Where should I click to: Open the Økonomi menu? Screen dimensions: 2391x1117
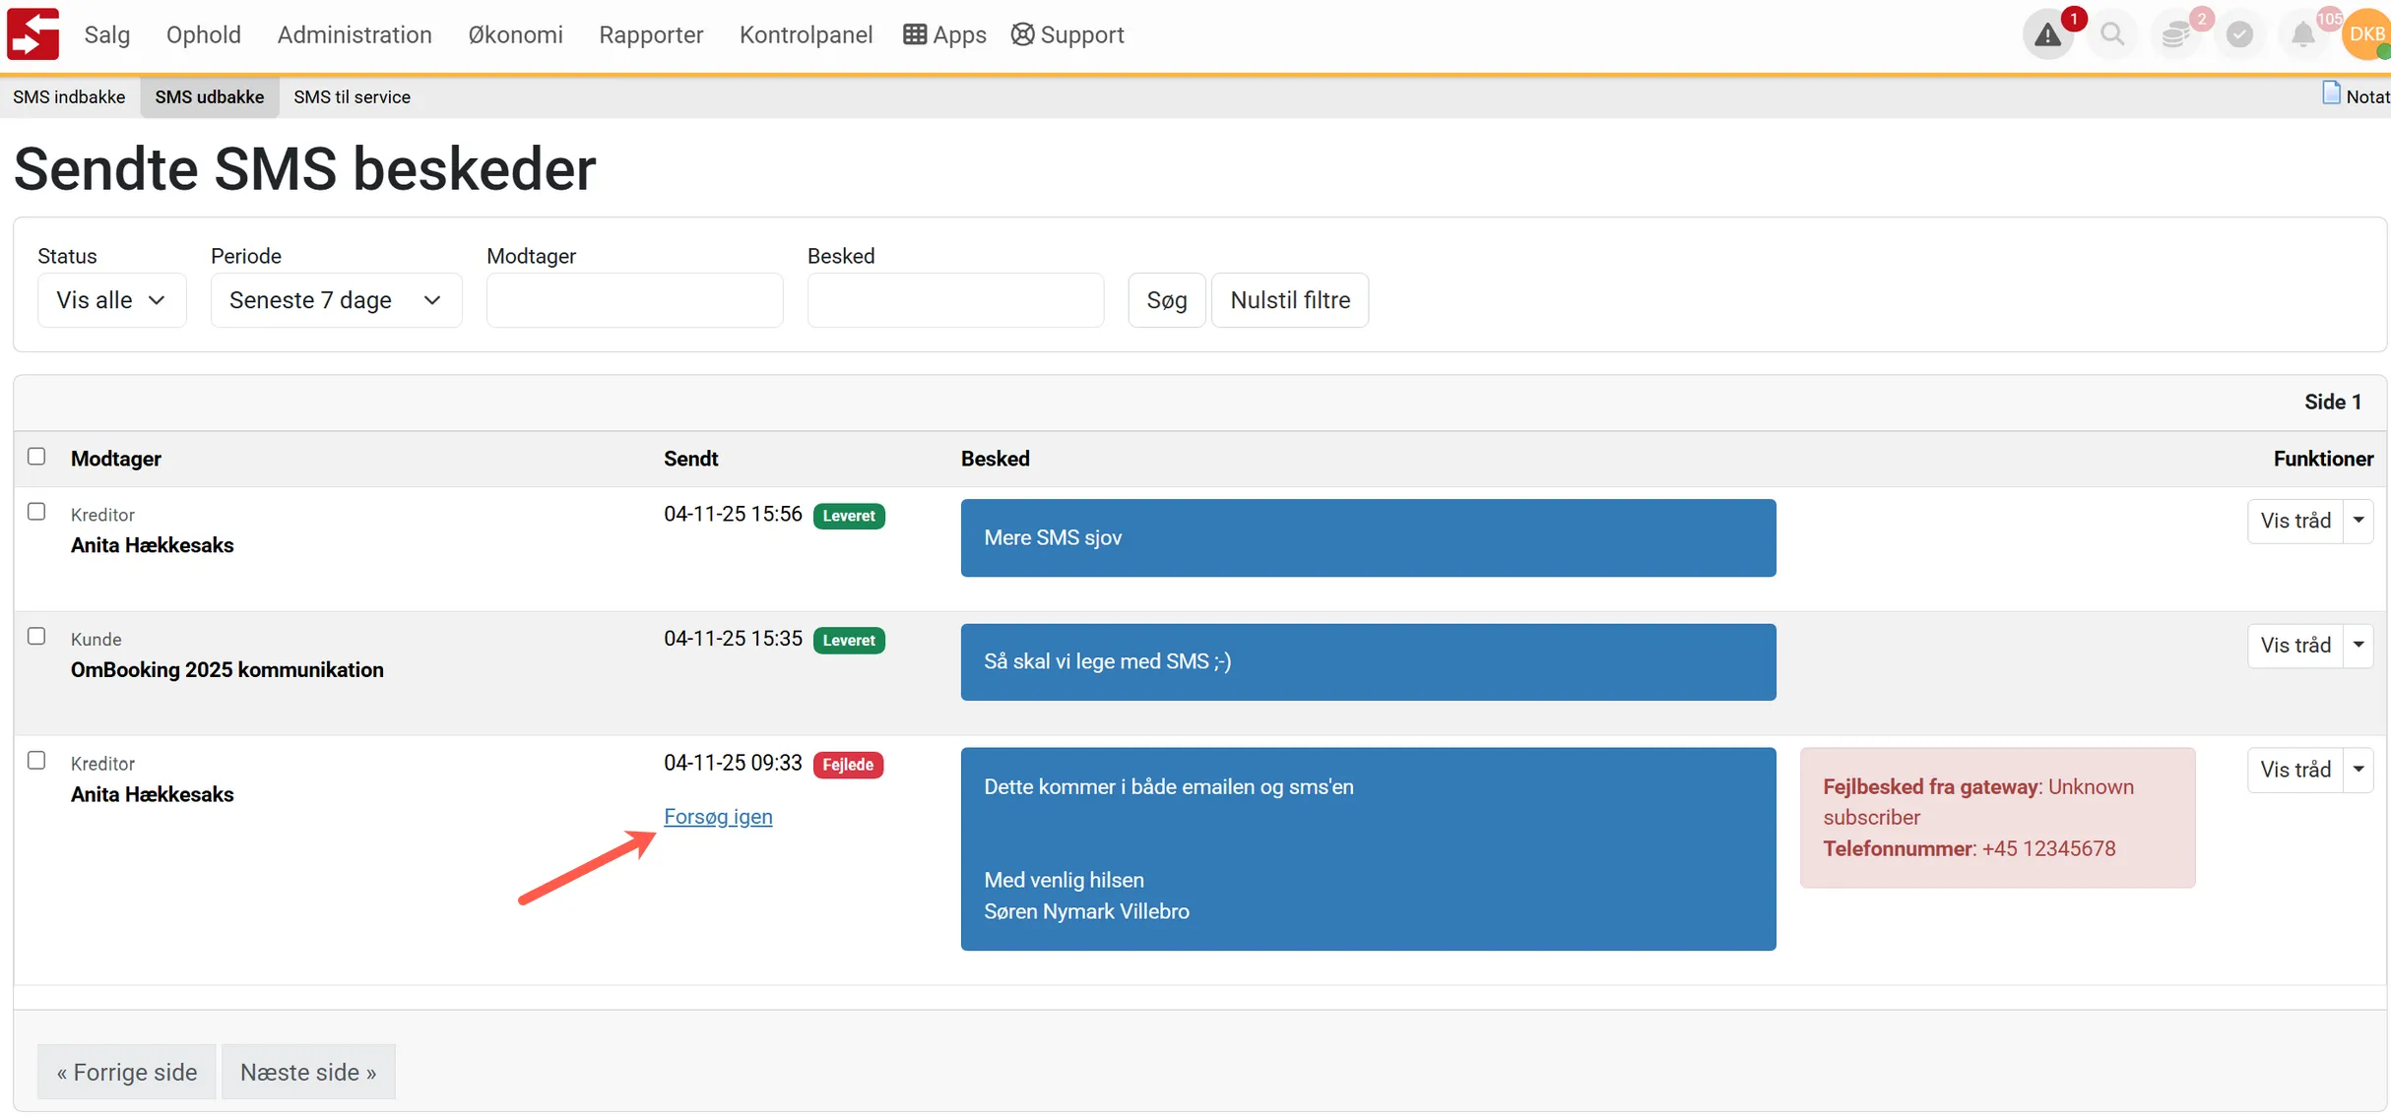(x=515, y=35)
